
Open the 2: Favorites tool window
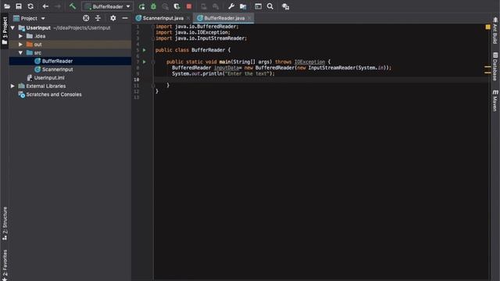coord(5,265)
